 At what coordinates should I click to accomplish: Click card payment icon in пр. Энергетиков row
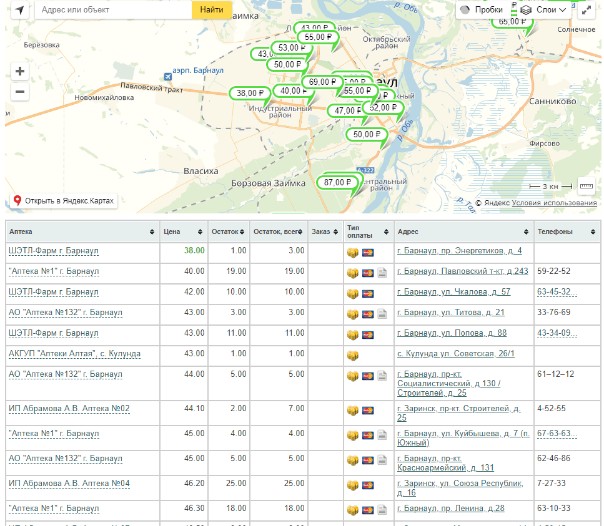pyautogui.click(x=368, y=253)
